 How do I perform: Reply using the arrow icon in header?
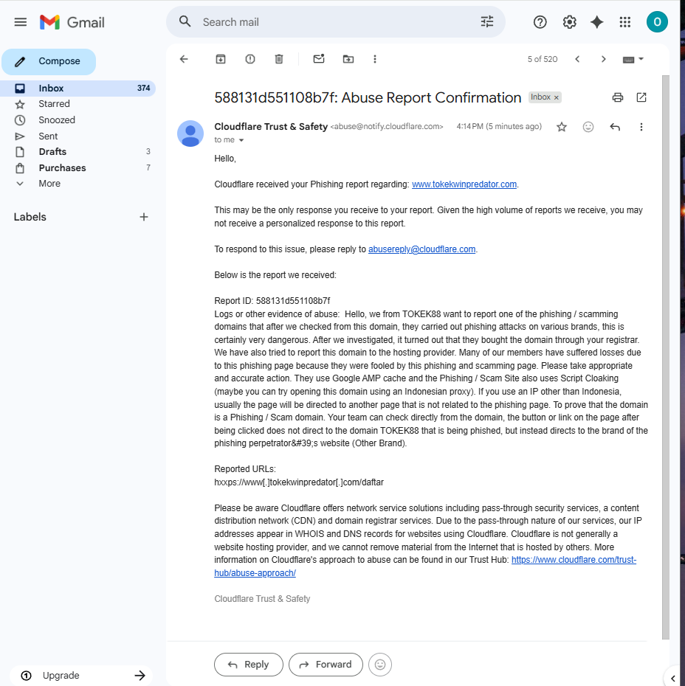[615, 127]
